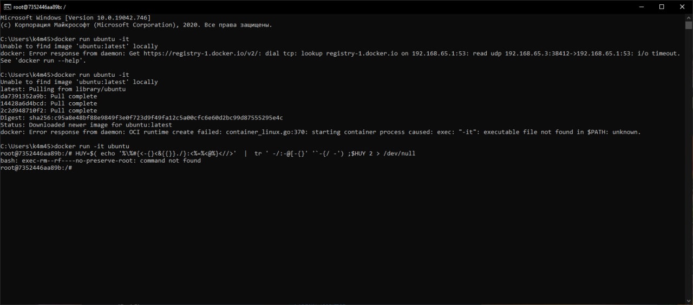The width and height of the screenshot is (693, 305).
Task: Click the registry-1.docker.io error response line
Action: pyautogui.click(x=340, y=54)
